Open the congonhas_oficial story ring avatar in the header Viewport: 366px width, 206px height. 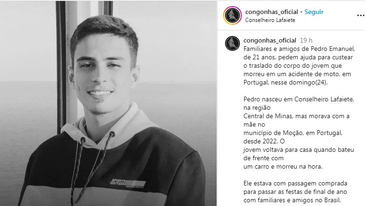232,16
